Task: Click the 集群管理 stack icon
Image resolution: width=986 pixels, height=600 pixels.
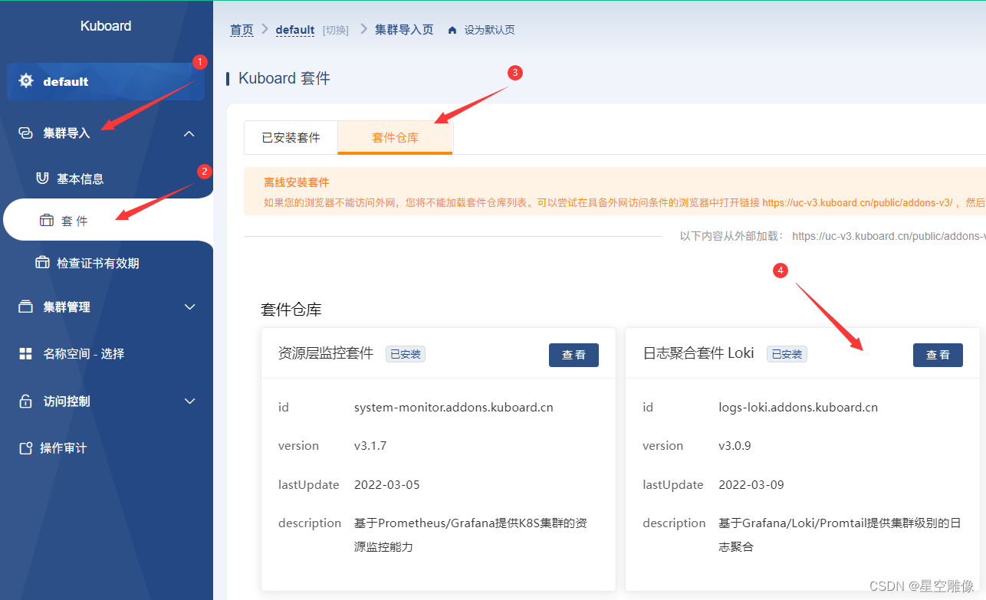Action: click(x=25, y=307)
